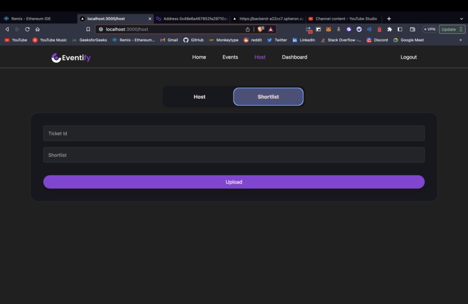The image size is (468, 304).
Task: Click the Ticket Id input field
Action: pyautogui.click(x=233, y=133)
